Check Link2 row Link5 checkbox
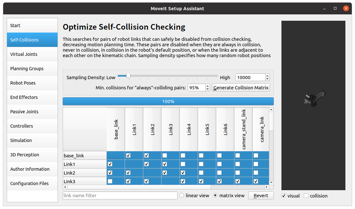 point(201,173)
